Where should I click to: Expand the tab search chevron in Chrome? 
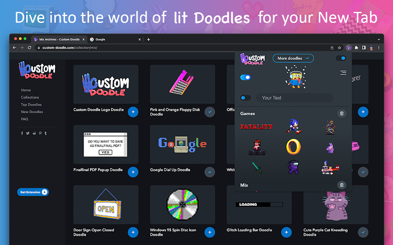tap(379, 40)
